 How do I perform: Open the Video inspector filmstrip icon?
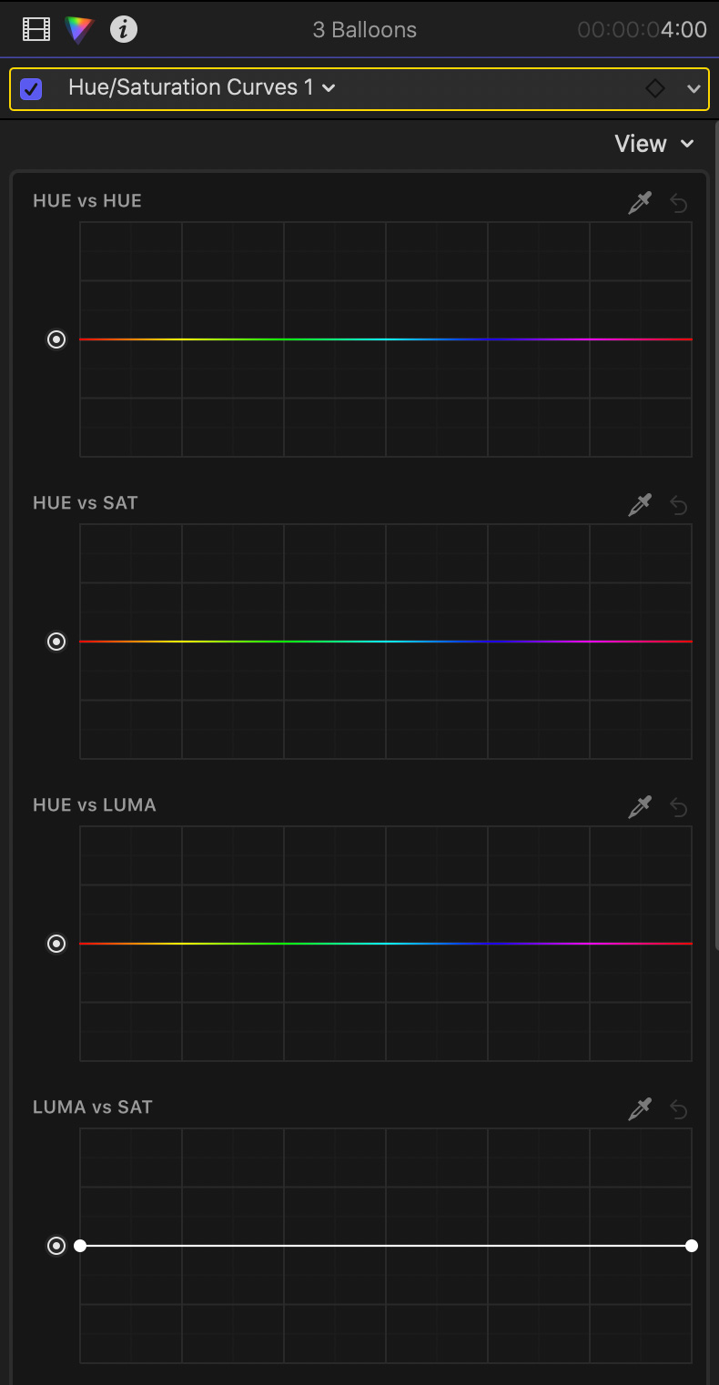[x=36, y=29]
